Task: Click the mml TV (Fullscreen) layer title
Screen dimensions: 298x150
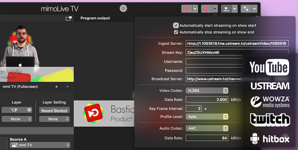Action: [x=20, y=87]
